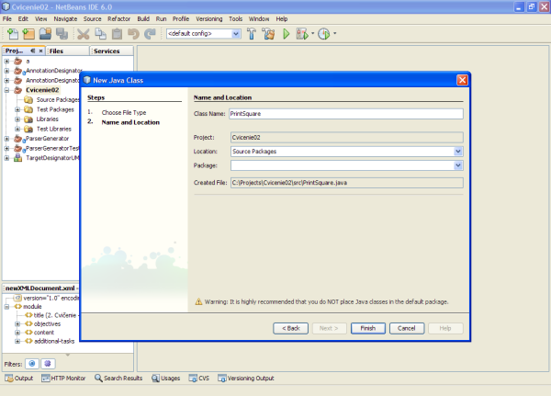Click the Finish button
The width and height of the screenshot is (551, 396).
[x=368, y=328]
